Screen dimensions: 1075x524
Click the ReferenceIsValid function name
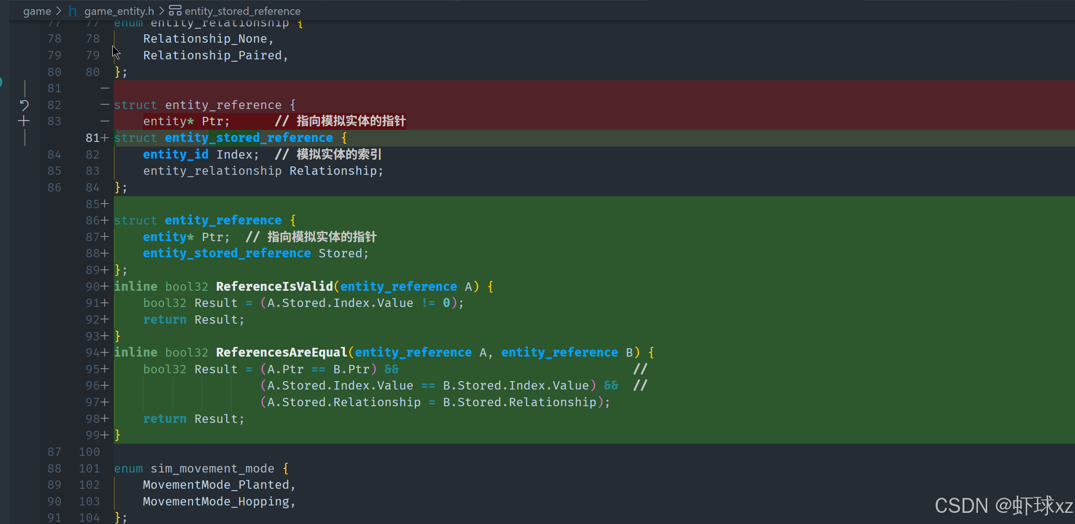click(x=274, y=287)
